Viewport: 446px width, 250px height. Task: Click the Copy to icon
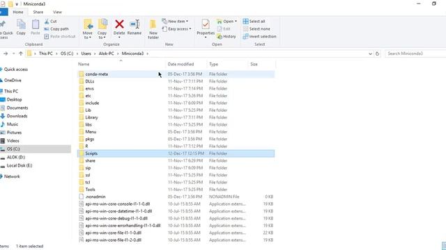(x=102, y=25)
